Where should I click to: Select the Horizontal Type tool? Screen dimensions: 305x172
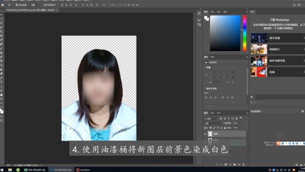point(1,82)
